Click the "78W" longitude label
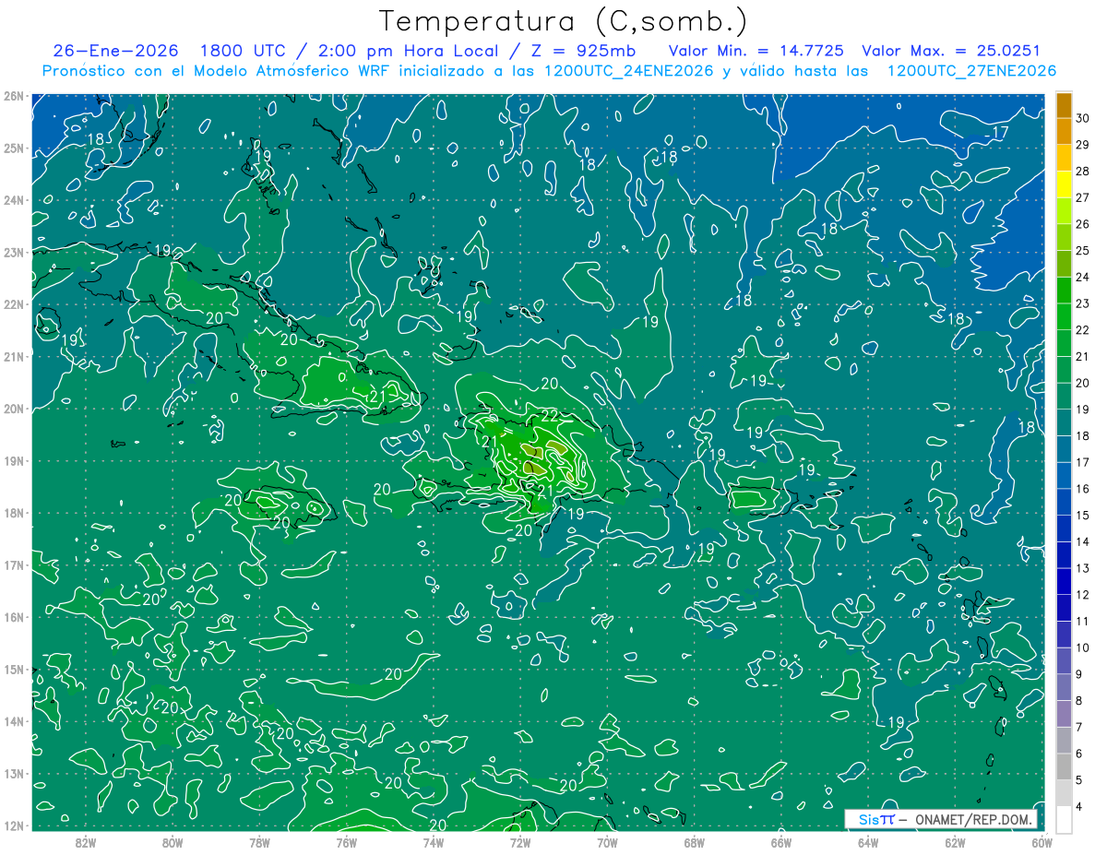The image size is (1107, 855). coord(259,842)
